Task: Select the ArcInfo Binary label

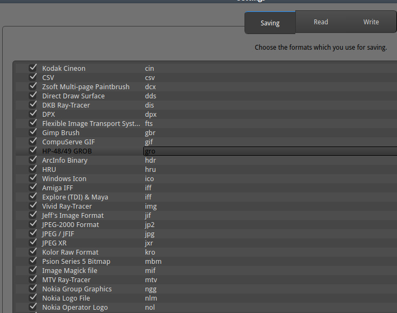Action: point(65,161)
